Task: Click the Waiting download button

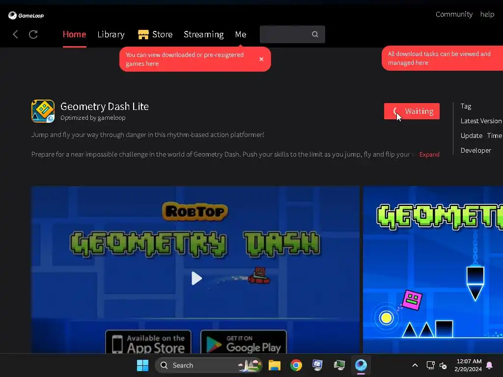Action: (x=412, y=111)
